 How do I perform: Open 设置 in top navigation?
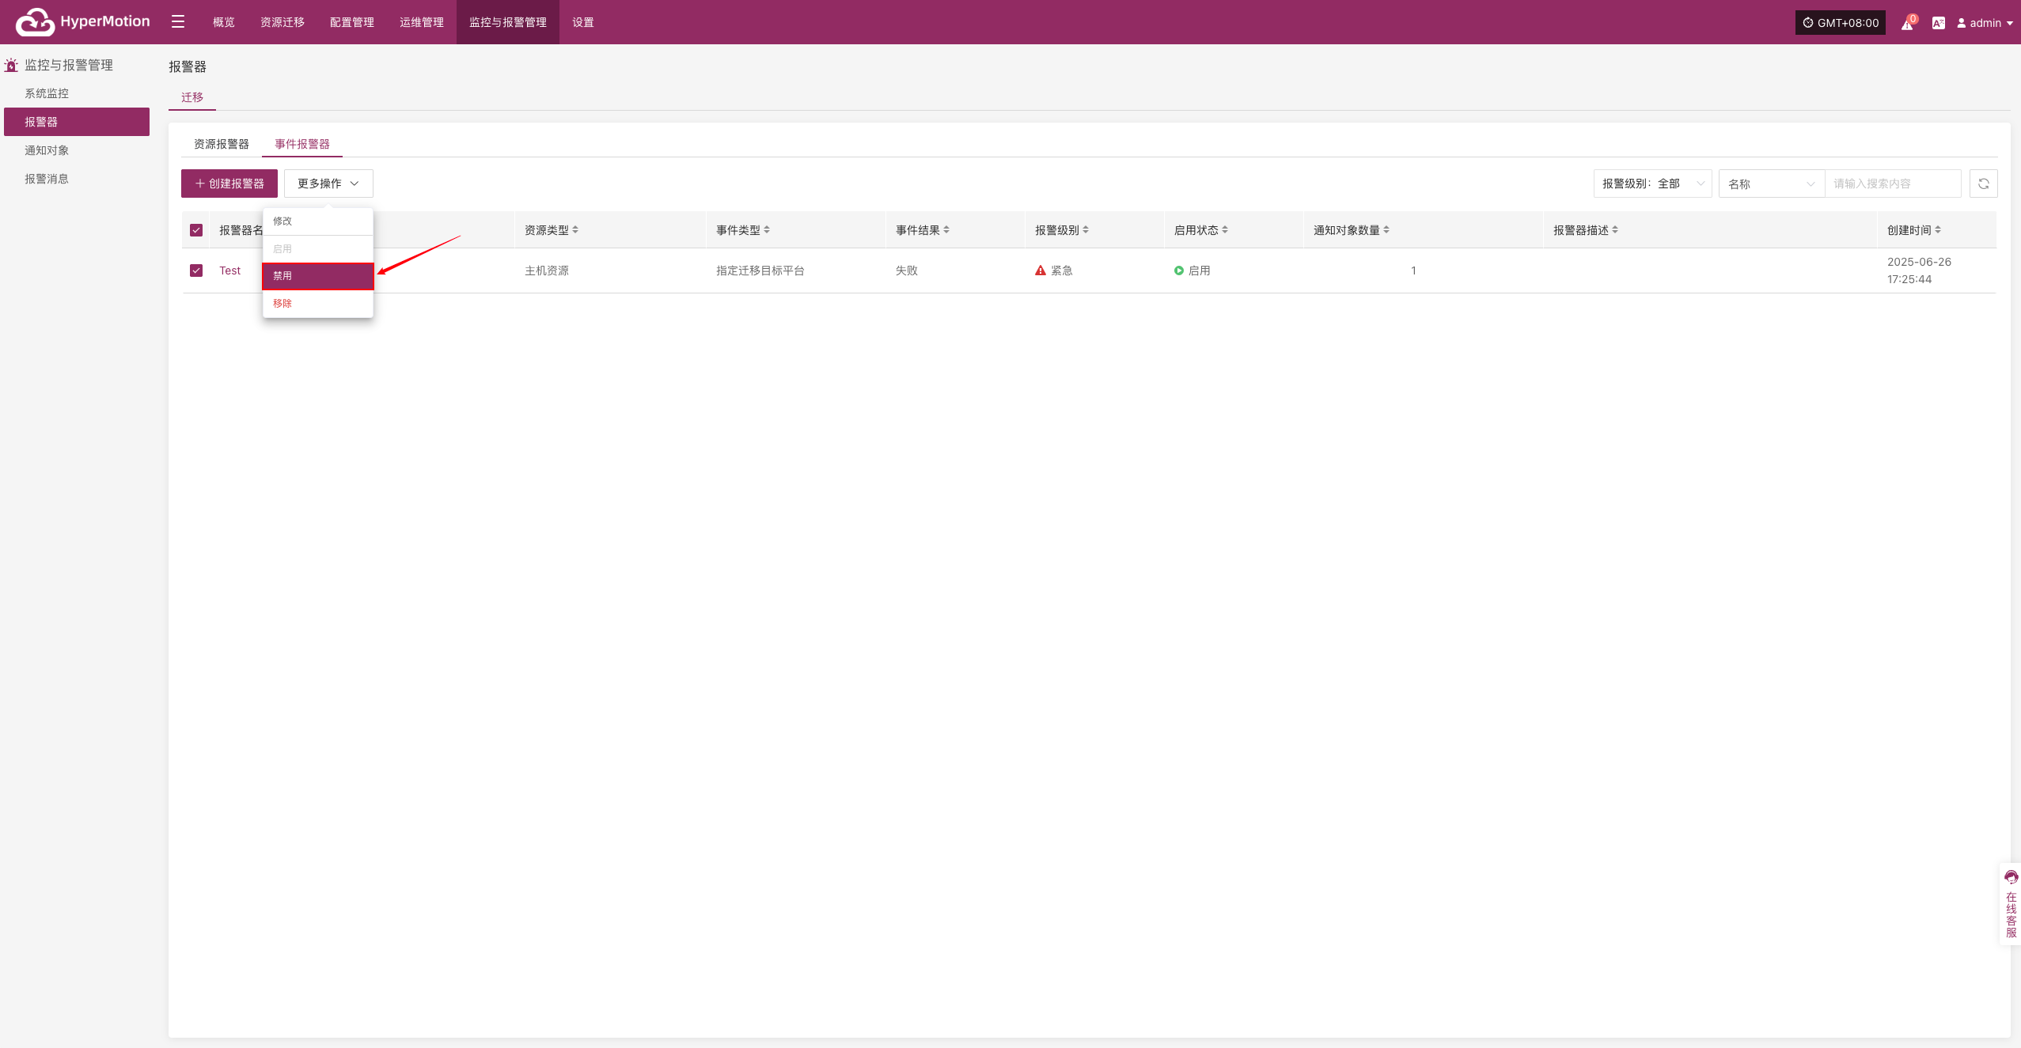(x=583, y=22)
